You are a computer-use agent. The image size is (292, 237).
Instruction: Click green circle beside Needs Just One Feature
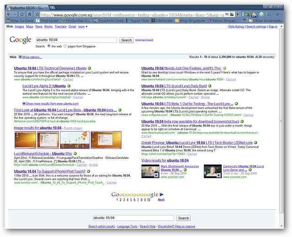pos(224,68)
